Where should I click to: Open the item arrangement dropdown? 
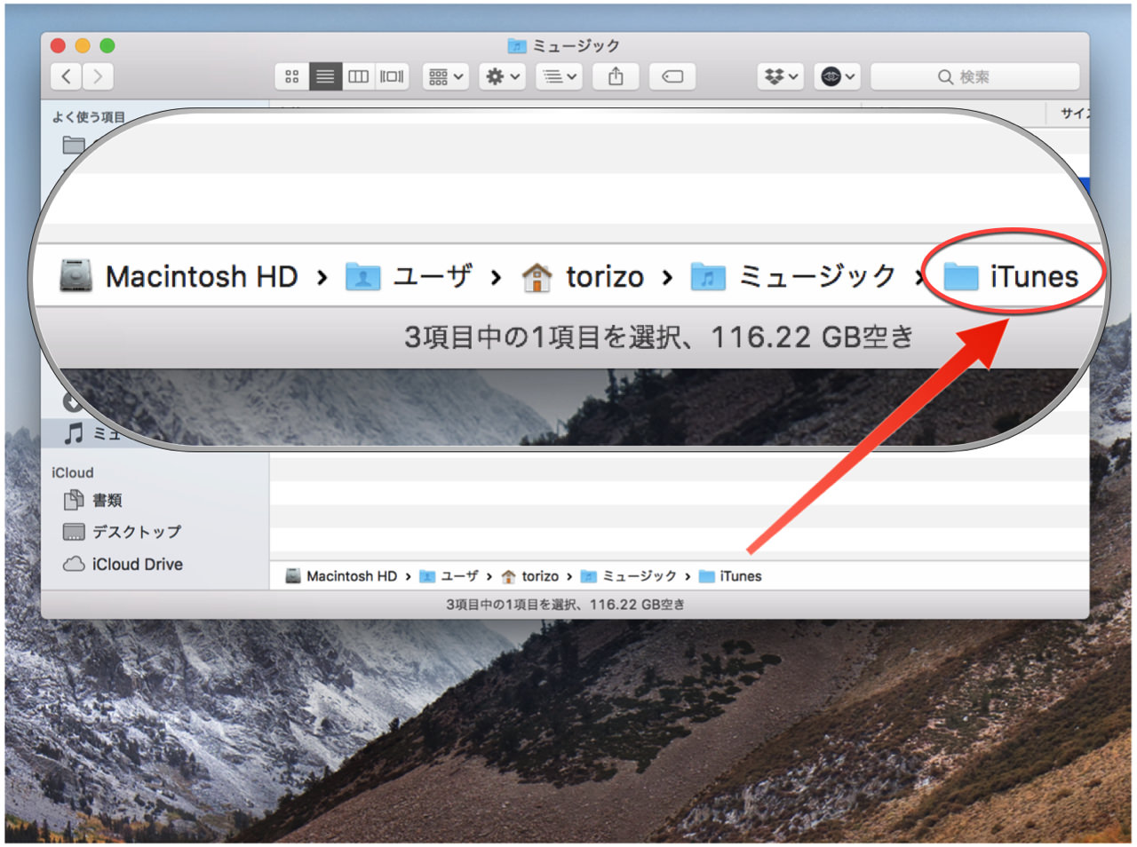click(446, 76)
